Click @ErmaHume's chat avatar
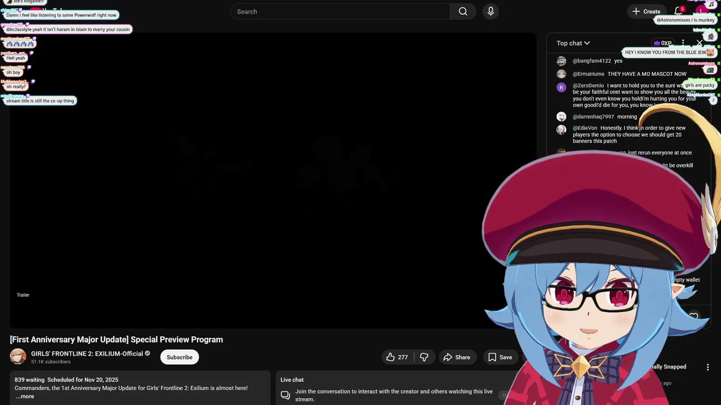The height and width of the screenshot is (405, 721). point(561,74)
